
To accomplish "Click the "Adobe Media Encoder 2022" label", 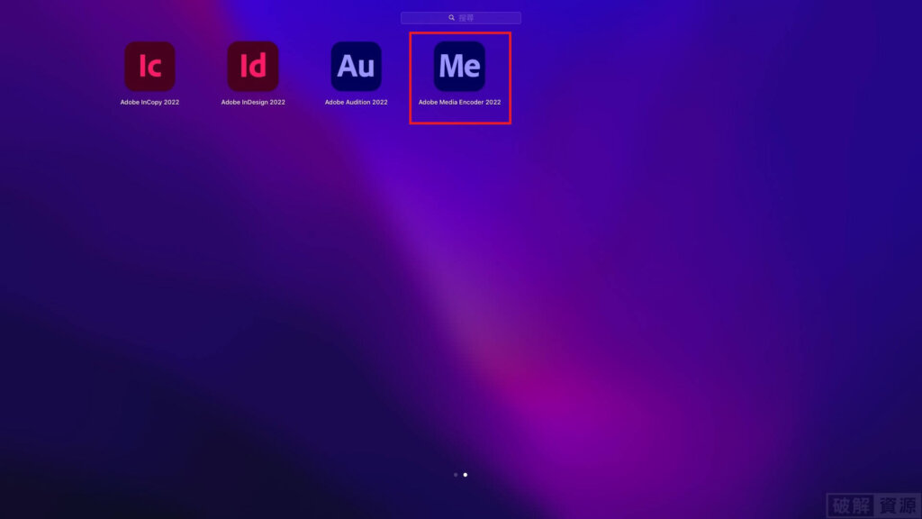I will click(x=460, y=103).
